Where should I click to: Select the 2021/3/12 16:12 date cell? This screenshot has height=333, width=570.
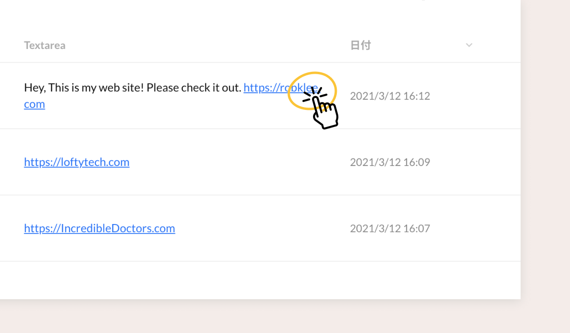click(390, 96)
